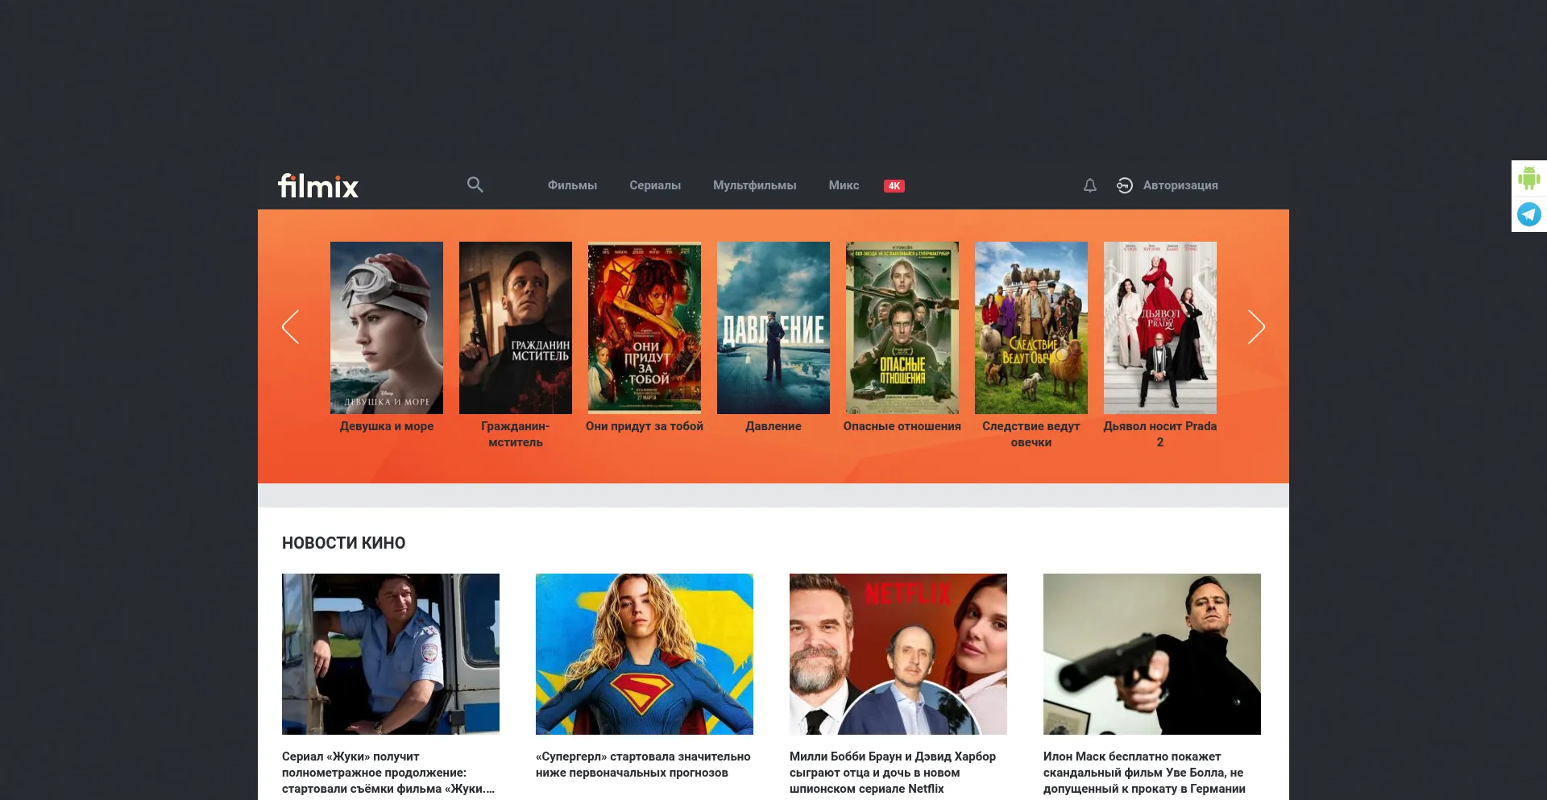
Task: Show next carousel posters with right arrow
Action: 1256,327
